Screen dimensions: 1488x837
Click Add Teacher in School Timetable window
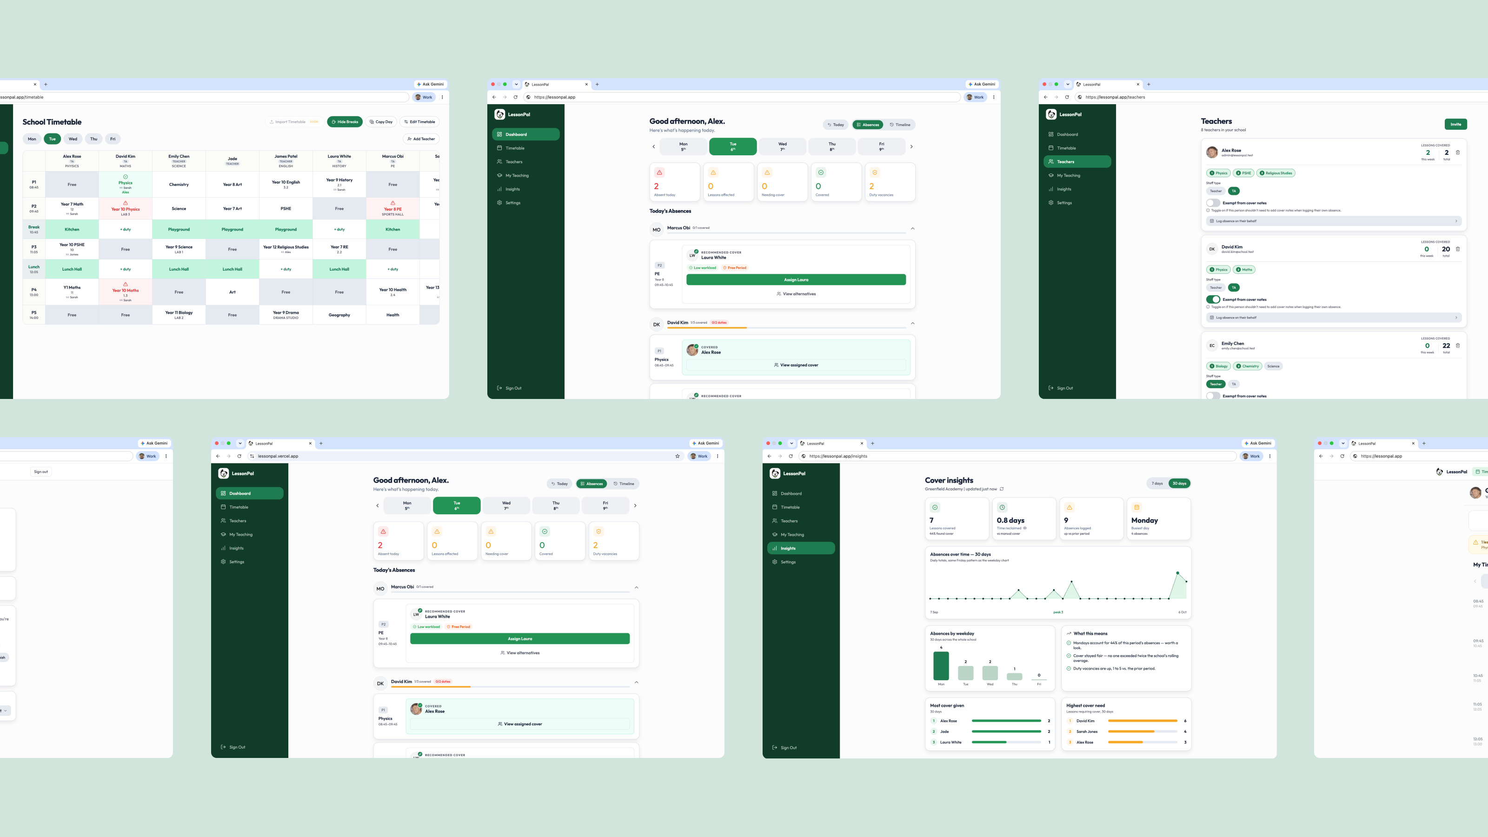[421, 139]
